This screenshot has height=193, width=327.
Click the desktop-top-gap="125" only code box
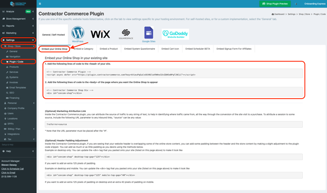click(x=174, y=157)
